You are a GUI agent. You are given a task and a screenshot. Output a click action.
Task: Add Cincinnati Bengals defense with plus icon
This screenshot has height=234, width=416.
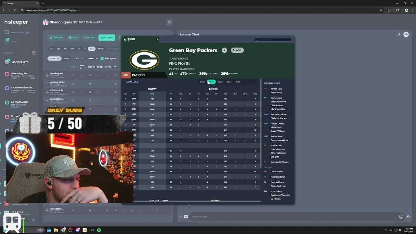(x=47, y=92)
